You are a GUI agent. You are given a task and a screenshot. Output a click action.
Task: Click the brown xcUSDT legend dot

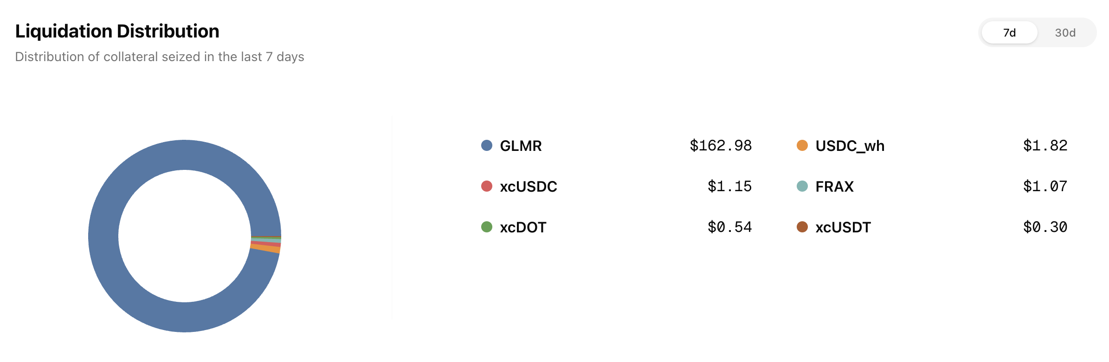(x=802, y=227)
